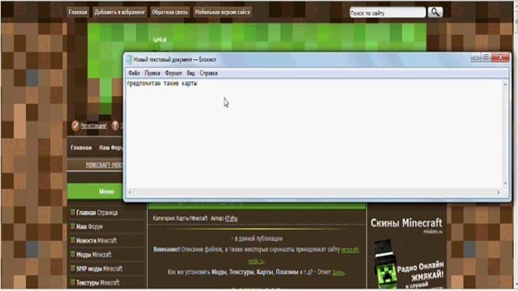Click the icon beside Текстуры Minecraft

point(72,282)
